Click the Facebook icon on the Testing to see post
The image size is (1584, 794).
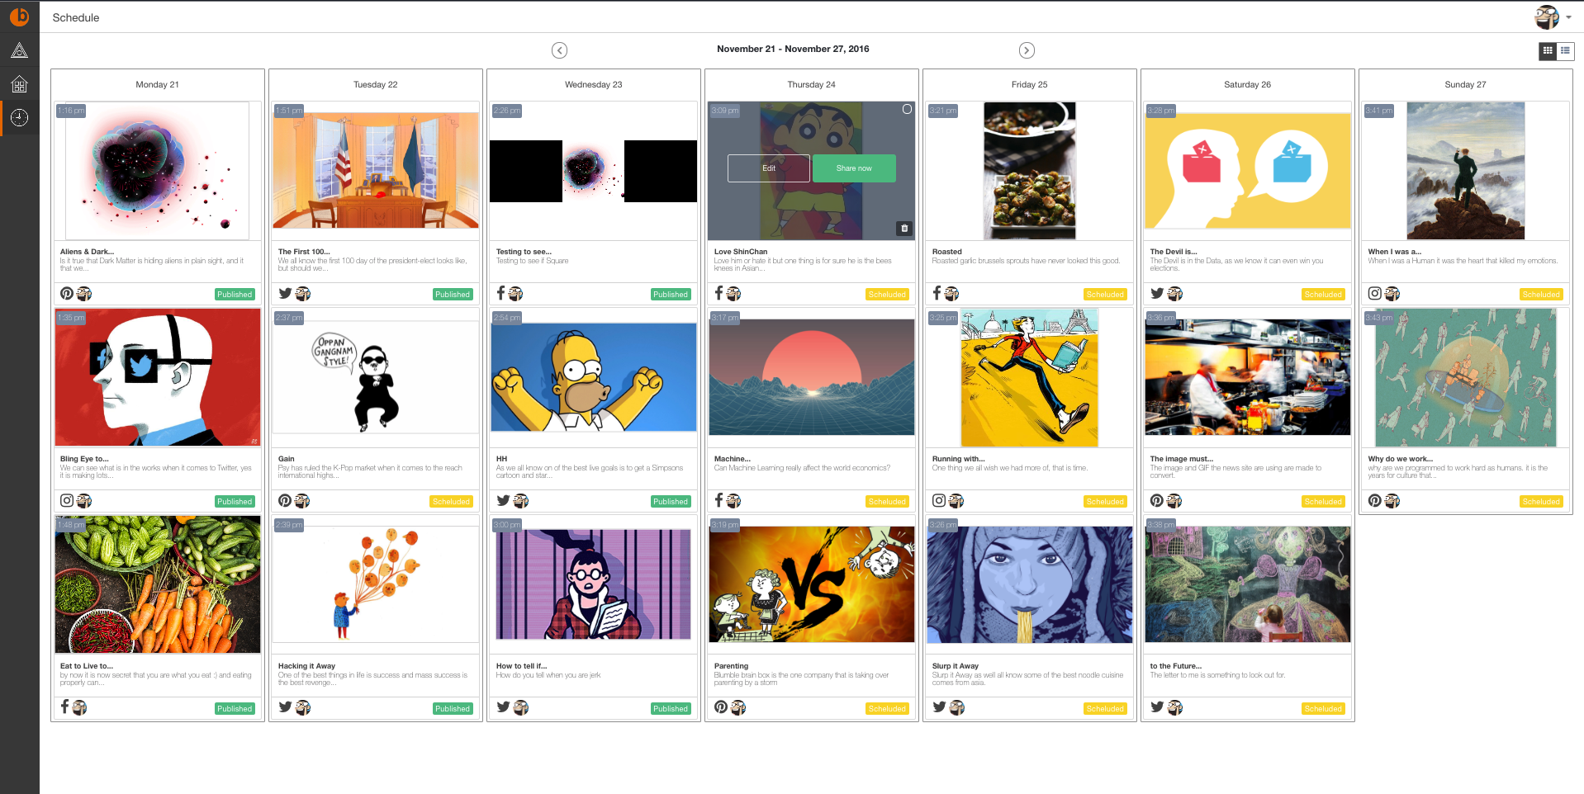click(x=500, y=293)
